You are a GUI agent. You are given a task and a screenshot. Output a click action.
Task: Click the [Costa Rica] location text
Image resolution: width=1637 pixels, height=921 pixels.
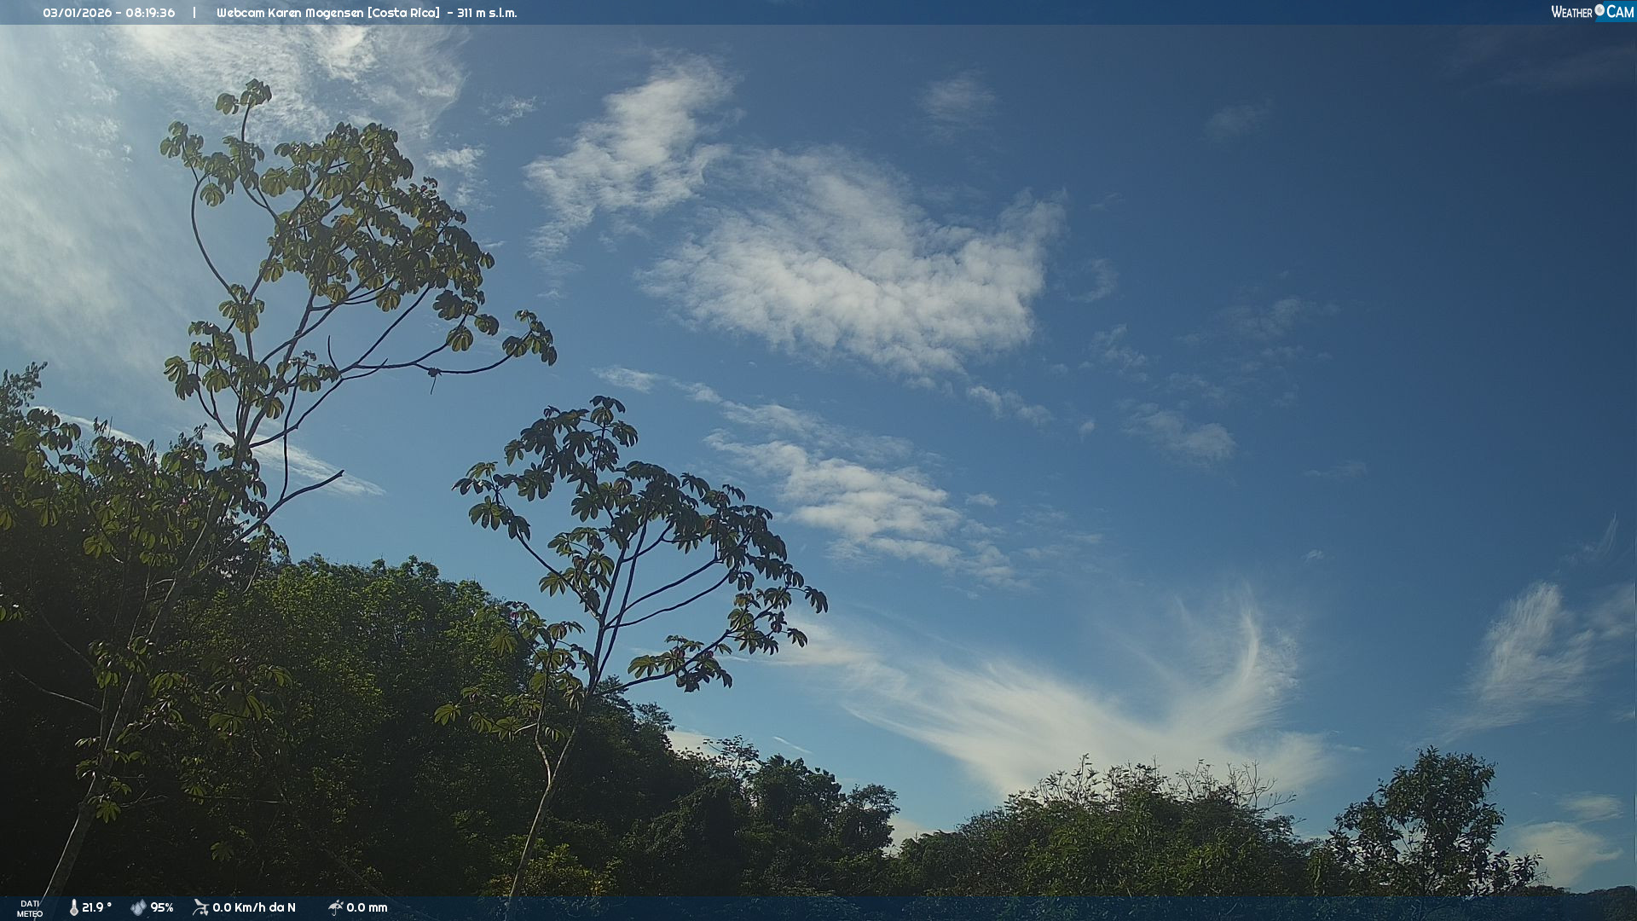(404, 13)
